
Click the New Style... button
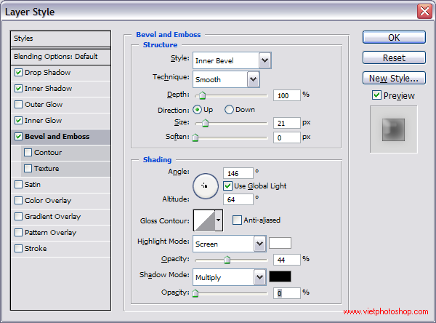392,78
